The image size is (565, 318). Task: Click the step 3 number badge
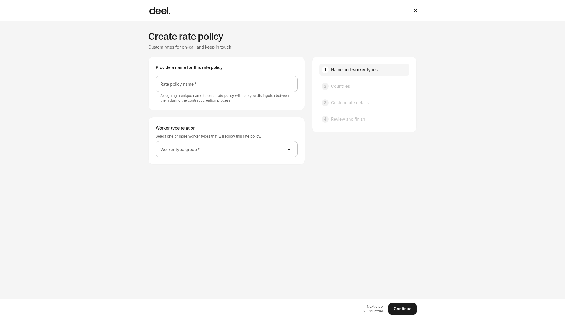[x=325, y=103]
